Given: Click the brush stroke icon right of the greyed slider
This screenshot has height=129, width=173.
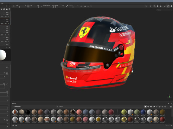Looking at the screenshot, I should click(x=81, y=6).
